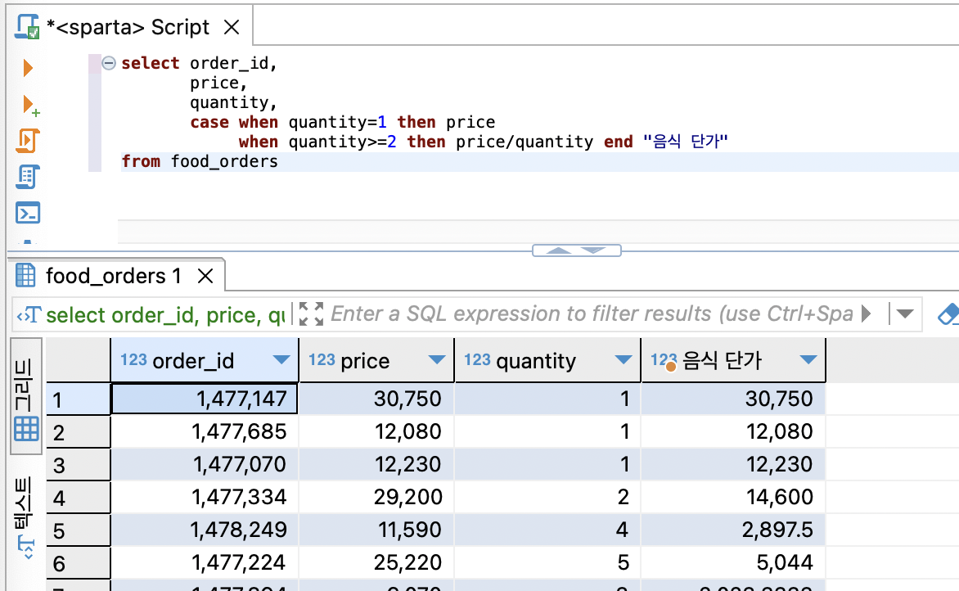
Task: Select row header number 4
Action: click(79, 498)
